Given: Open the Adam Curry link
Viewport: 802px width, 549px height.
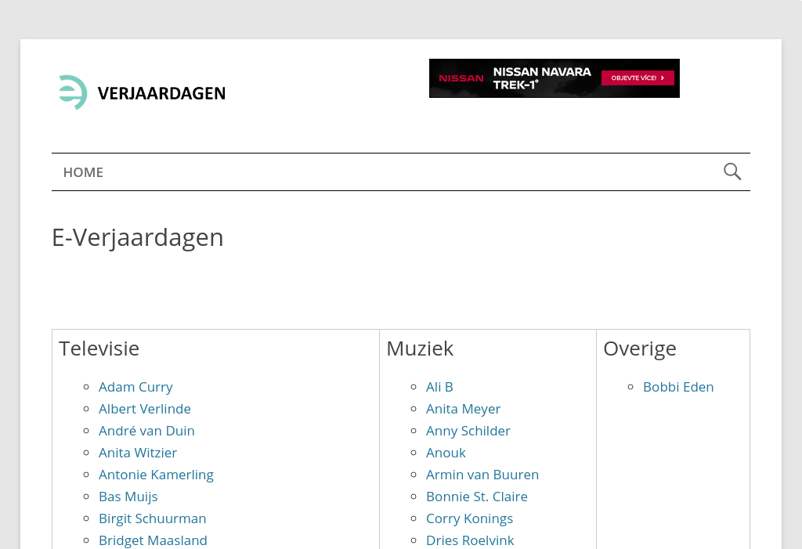Looking at the screenshot, I should 135,388.
